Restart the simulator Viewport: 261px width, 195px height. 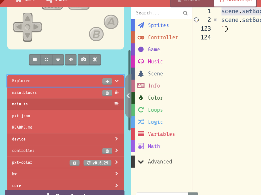point(46,59)
